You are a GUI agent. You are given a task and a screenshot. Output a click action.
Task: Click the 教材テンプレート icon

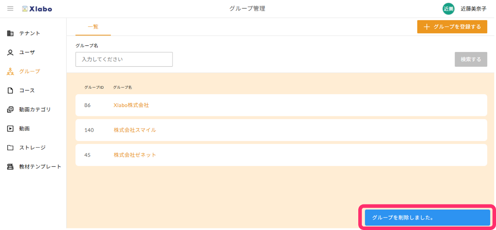point(10,167)
